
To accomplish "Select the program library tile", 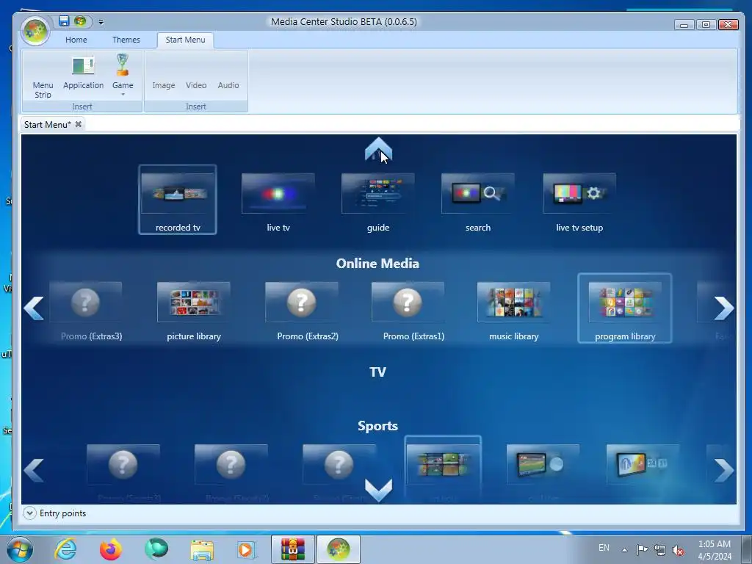I will click(x=625, y=308).
